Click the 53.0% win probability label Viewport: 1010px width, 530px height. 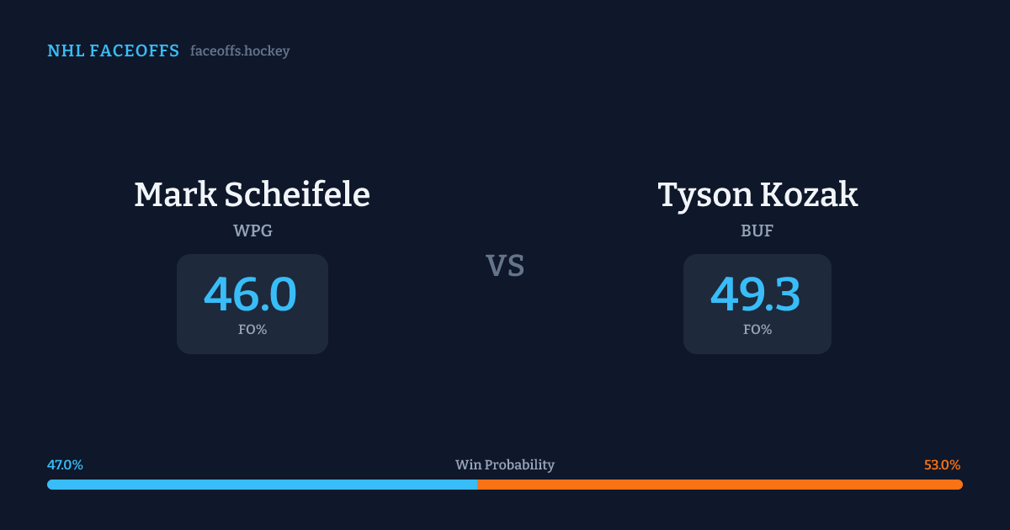tap(942, 465)
